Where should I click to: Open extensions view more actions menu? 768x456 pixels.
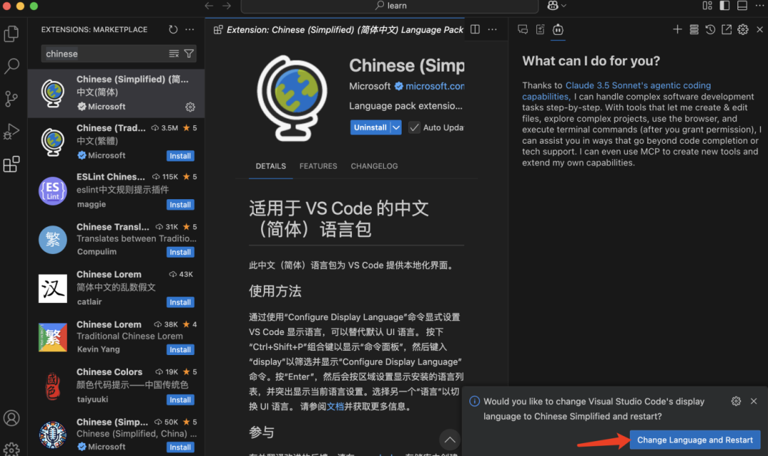[190, 30]
